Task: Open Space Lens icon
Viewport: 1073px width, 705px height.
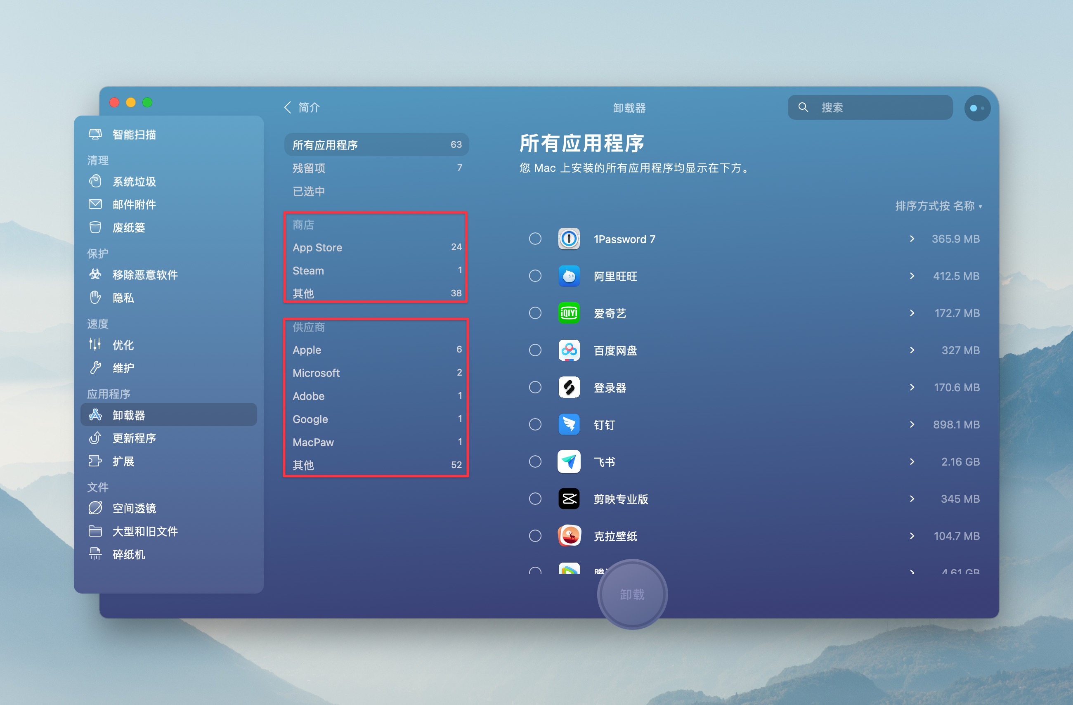Action: click(x=95, y=508)
